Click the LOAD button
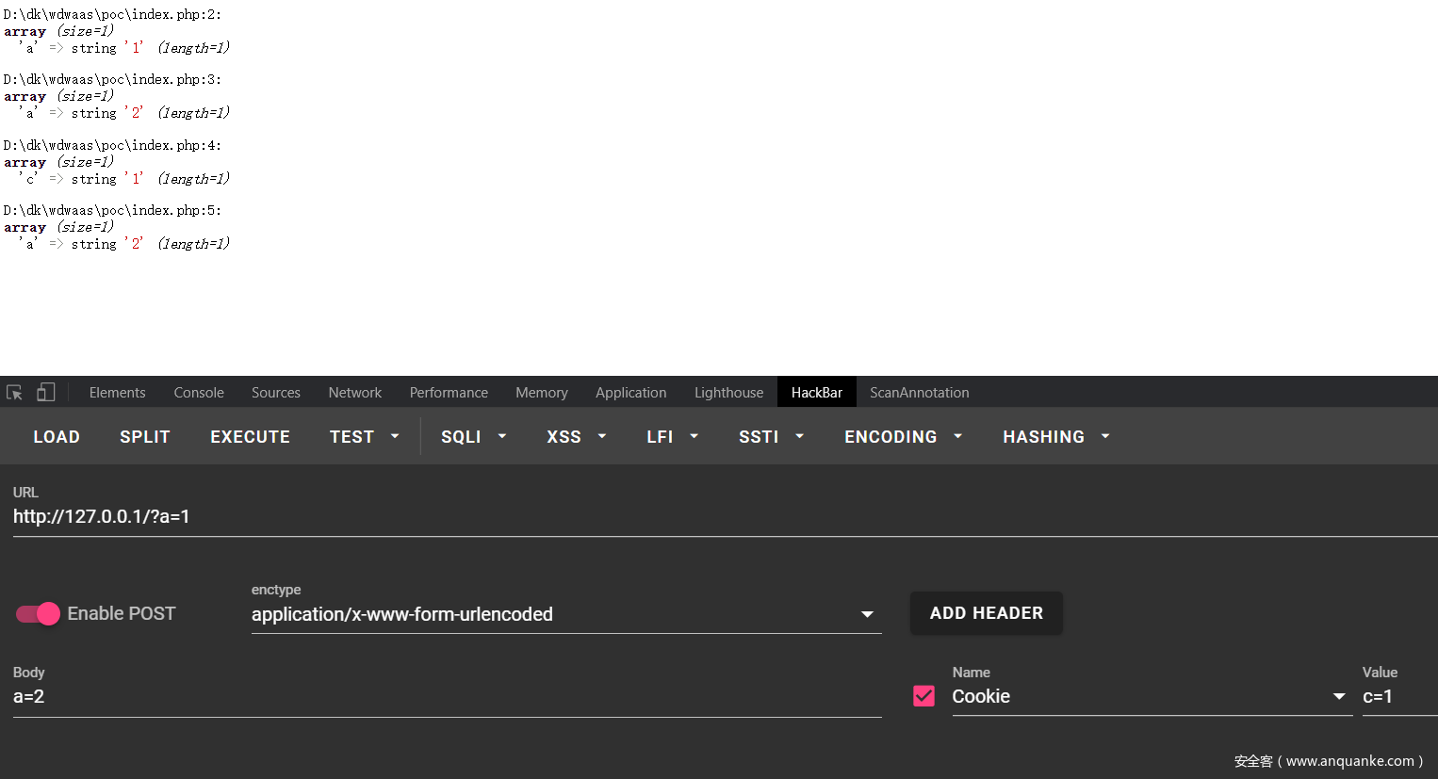 57,437
